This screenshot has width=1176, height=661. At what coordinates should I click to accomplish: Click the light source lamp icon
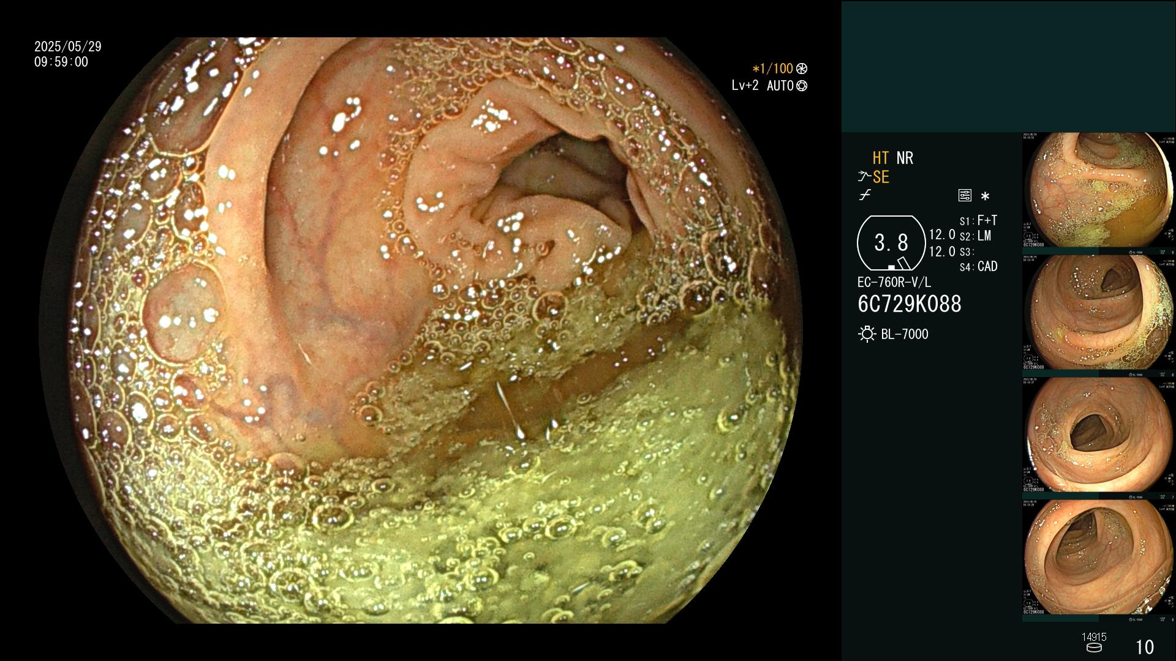pos(867,334)
